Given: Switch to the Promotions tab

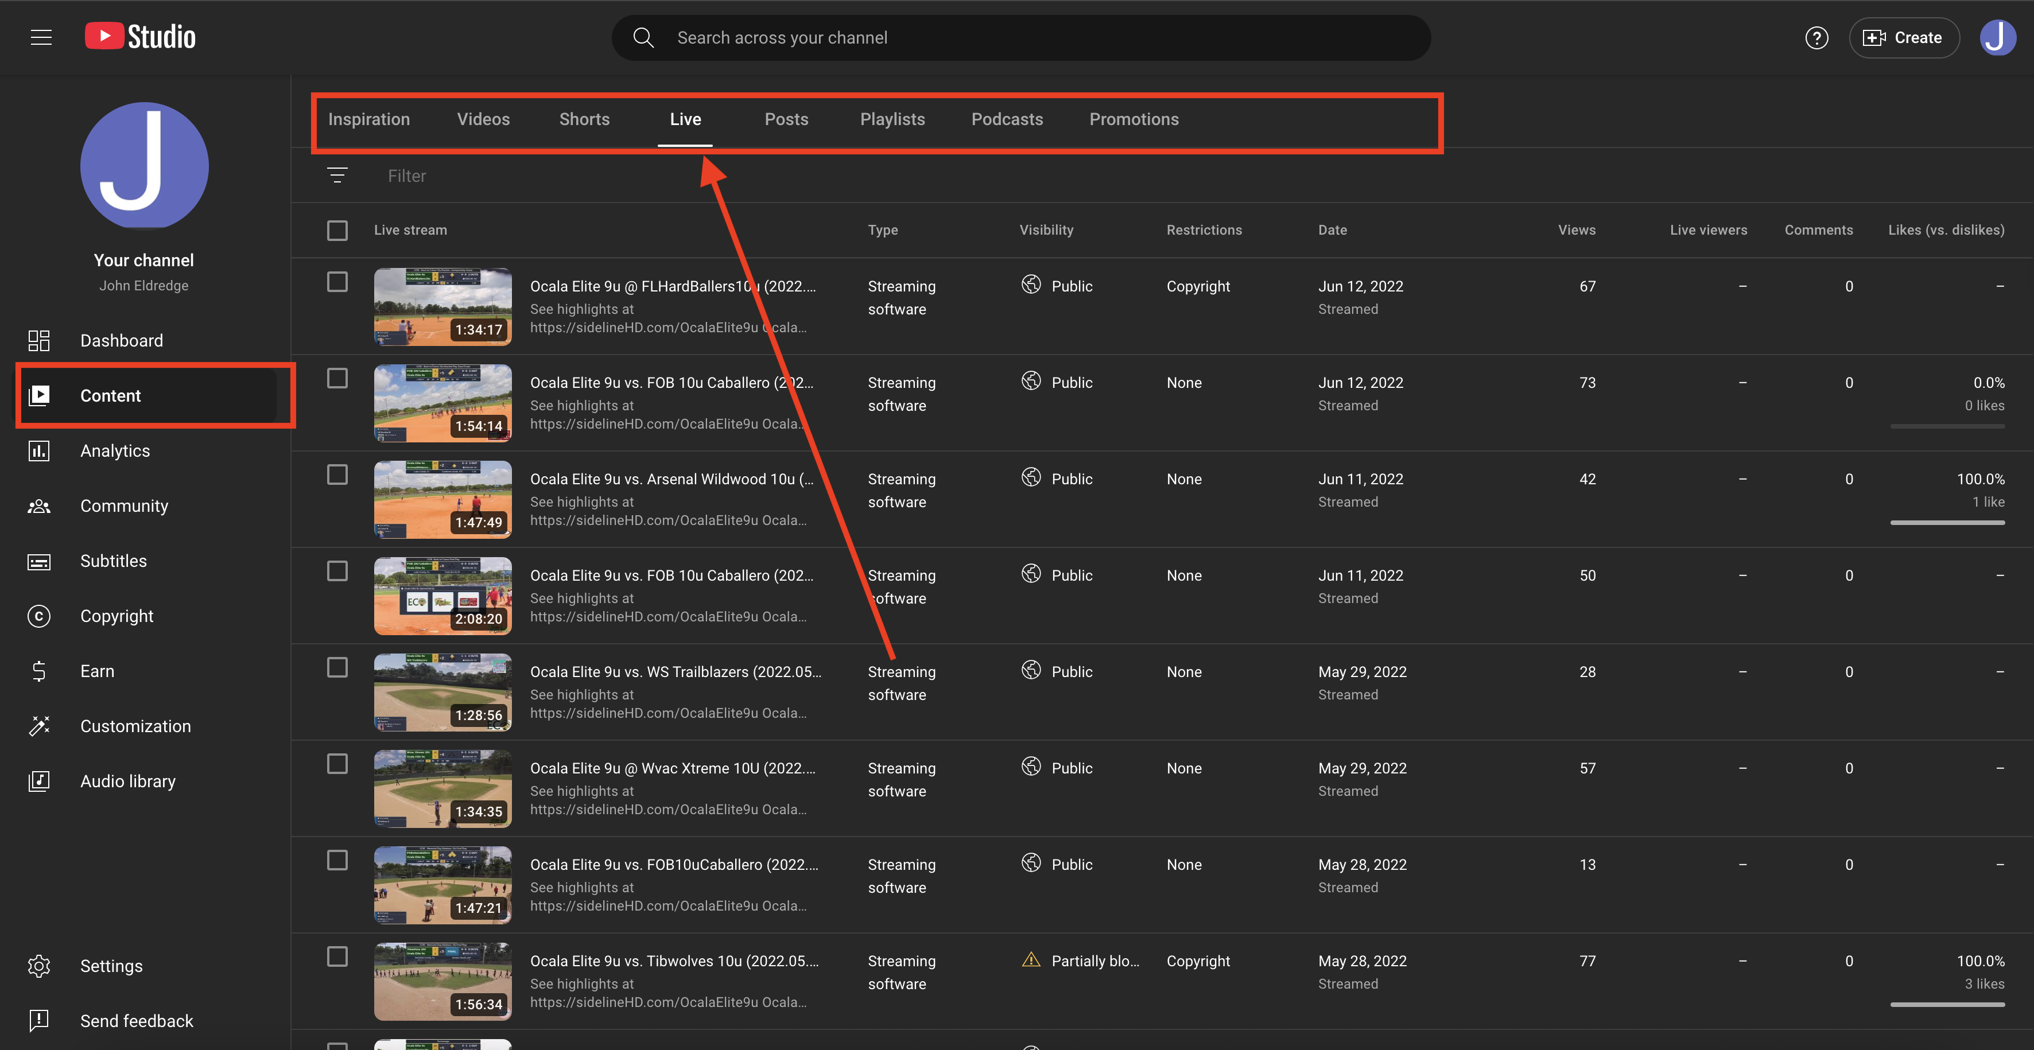Looking at the screenshot, I should point(1134,119).
